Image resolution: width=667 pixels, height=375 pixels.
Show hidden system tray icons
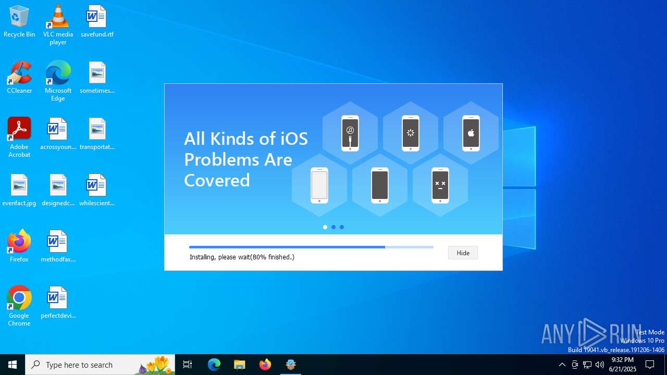tap(562, 365)
